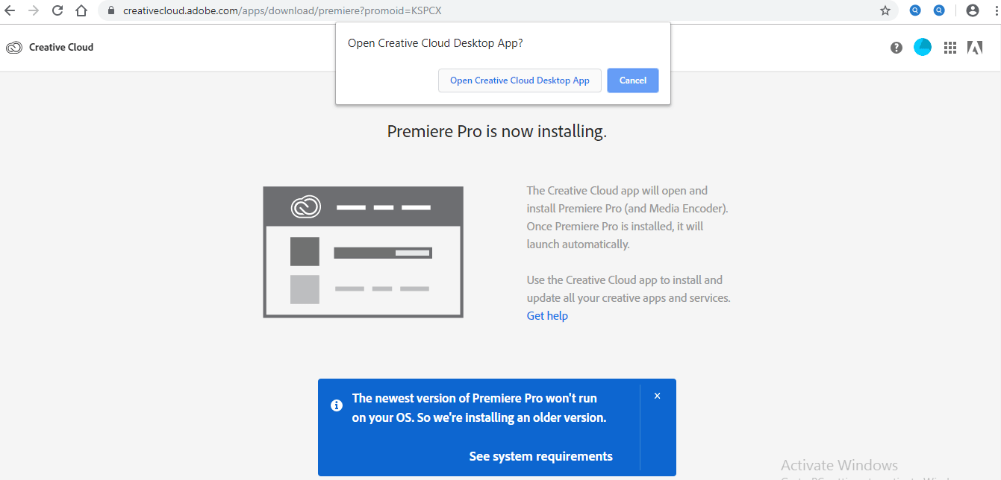Image resolution: width=1001 pixels, height=480 pixels.
Task: Follow the Get help link
Action: [x=547, y=316]
